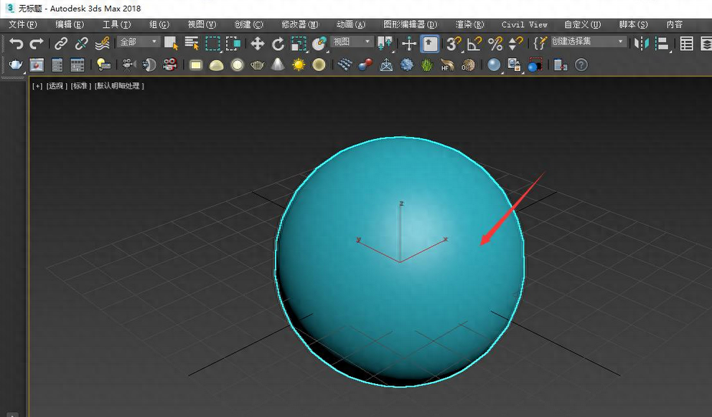Viewport: 712px width, 417px height.
Task: Click the Select and Manipulate crosshair icon
Action: [408, 44]
